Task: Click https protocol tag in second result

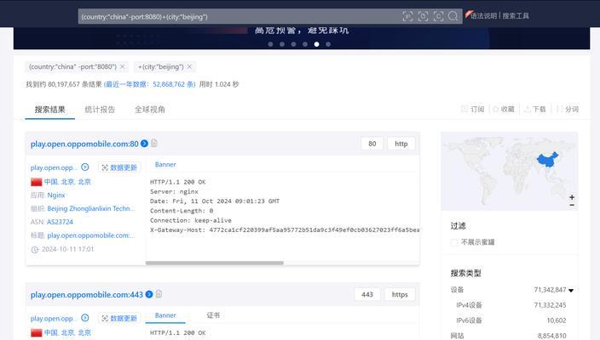Action: pyautogui.click(x=400, y=294)
